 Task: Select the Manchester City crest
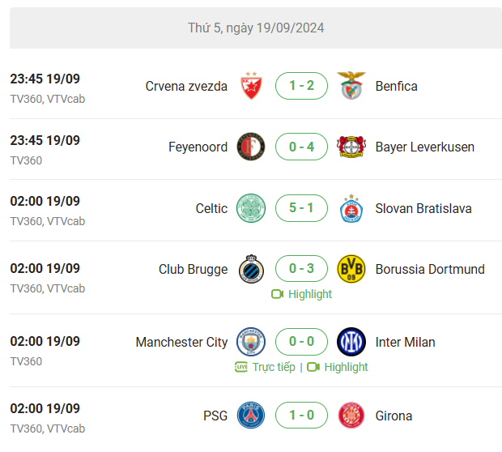pyautogui.click(x=251, y=342)
